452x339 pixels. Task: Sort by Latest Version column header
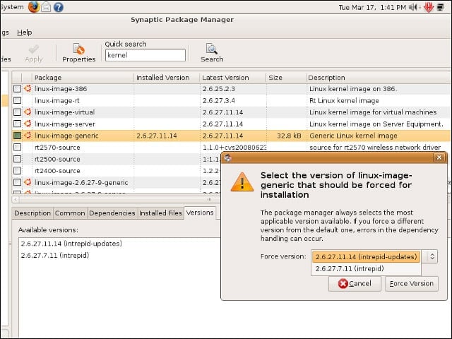(x=232, y=78)
